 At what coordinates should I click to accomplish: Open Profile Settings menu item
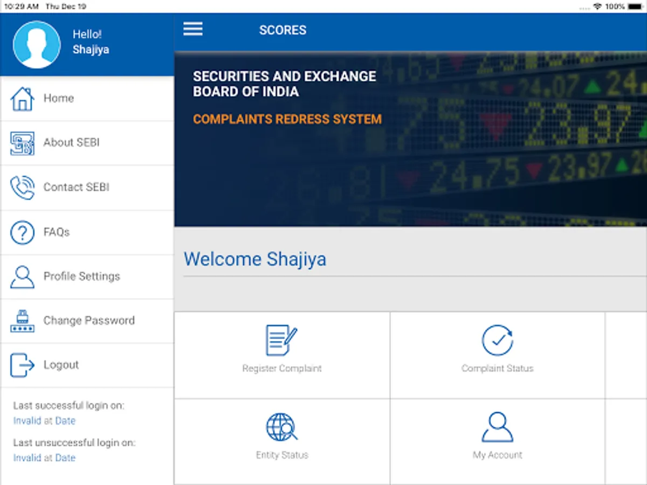pyautogui.click(x=87, y=276)
